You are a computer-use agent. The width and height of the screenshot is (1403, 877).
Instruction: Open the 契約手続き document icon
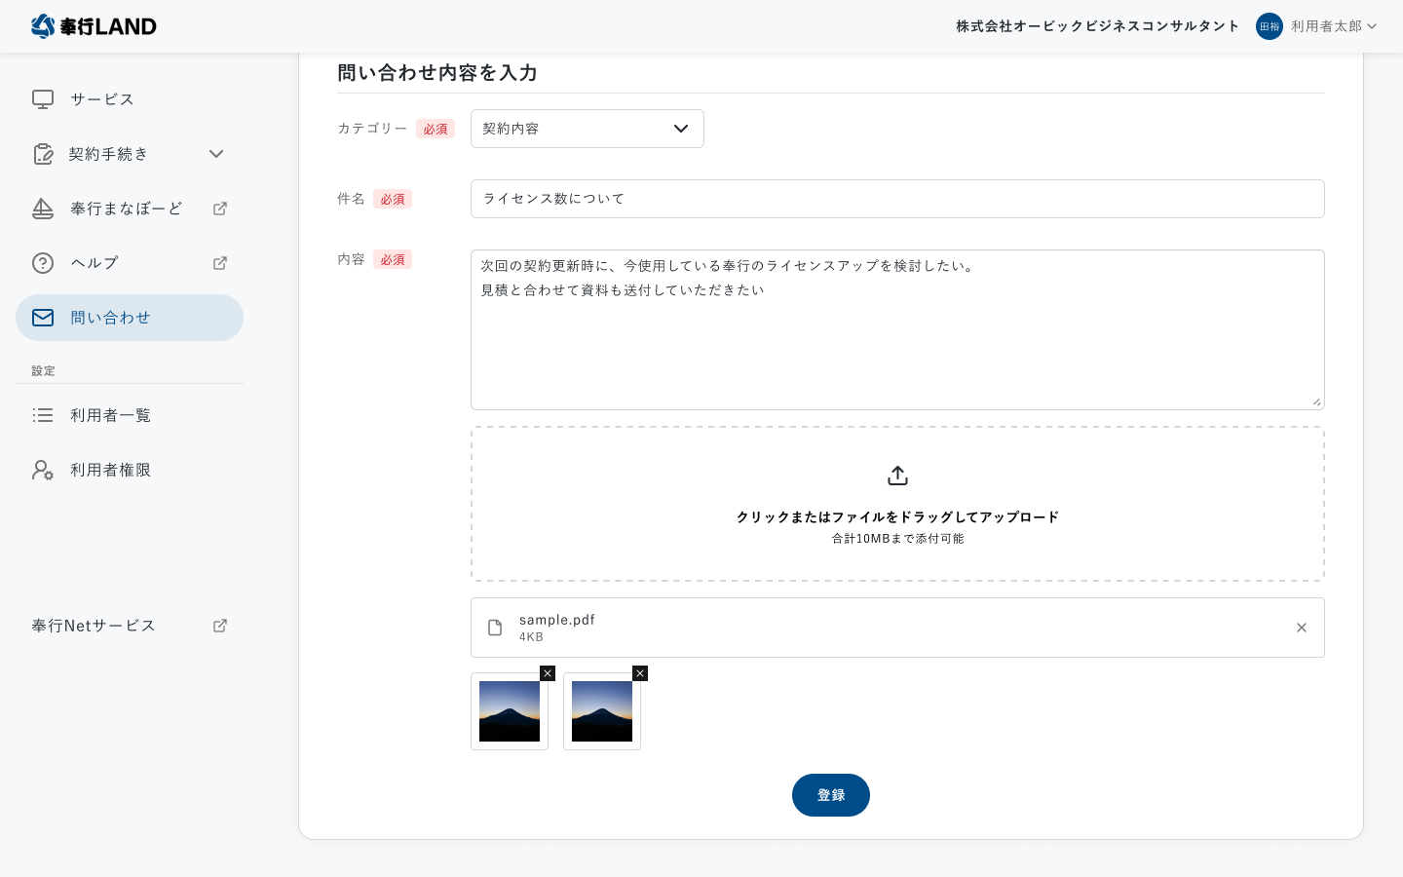pos(43,153)
